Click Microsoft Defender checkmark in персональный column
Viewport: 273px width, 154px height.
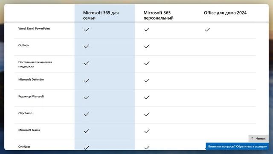tap(147, 80)
